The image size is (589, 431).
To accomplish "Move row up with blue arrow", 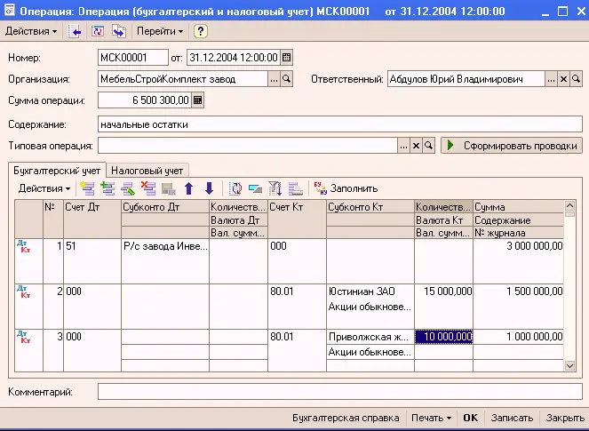I will point(189,188).
